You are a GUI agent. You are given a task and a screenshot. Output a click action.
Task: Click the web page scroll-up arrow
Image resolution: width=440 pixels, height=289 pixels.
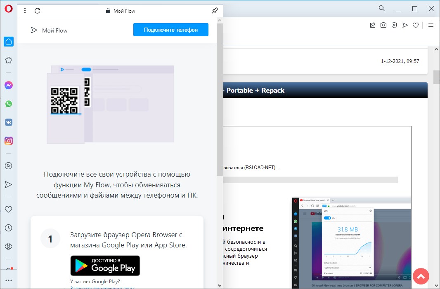(x=436, y=49)
